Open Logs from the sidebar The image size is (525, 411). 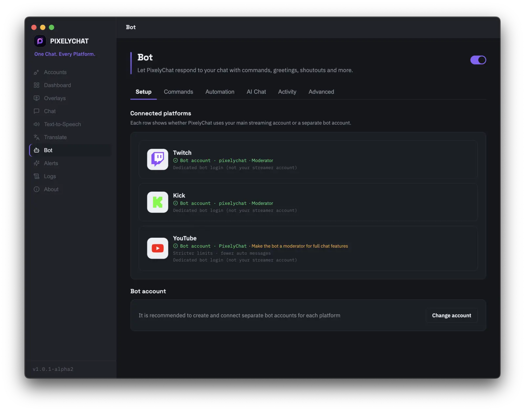pyautogui.click(x=70, y=176)
